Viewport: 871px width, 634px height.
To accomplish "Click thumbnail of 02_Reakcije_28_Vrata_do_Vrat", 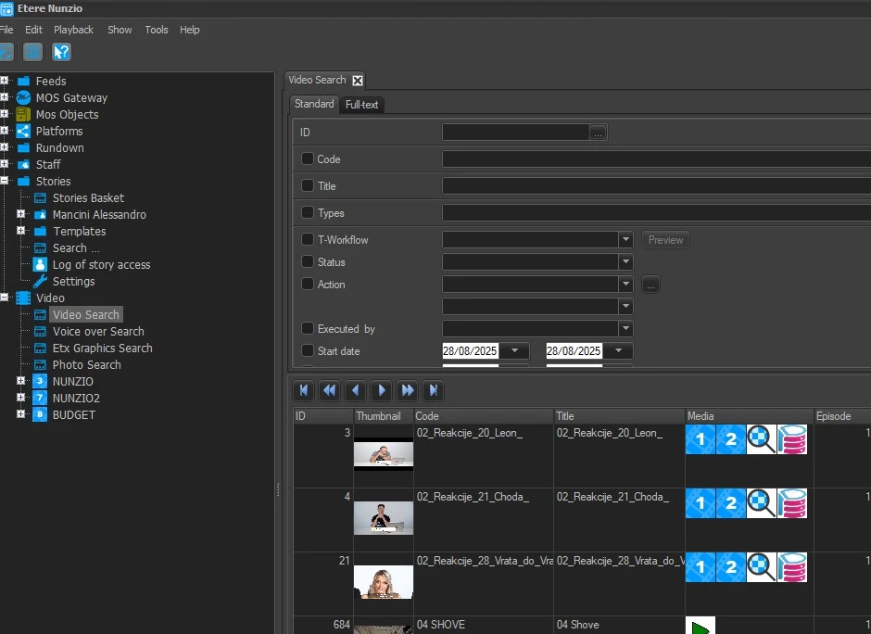I will coord(384,582).
